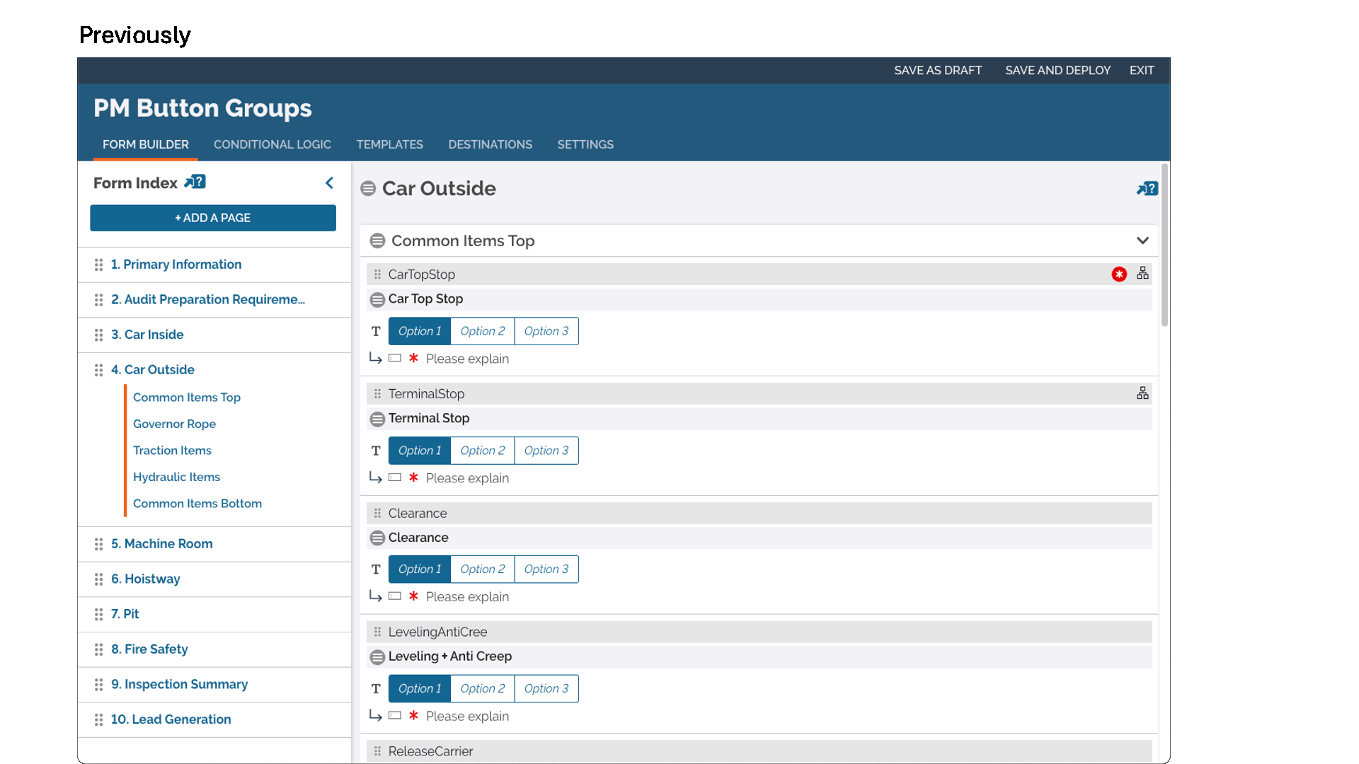Click the drag handle next to Machine Room
This screenshot has width=1359, height=764.
[x=98, y=544]
